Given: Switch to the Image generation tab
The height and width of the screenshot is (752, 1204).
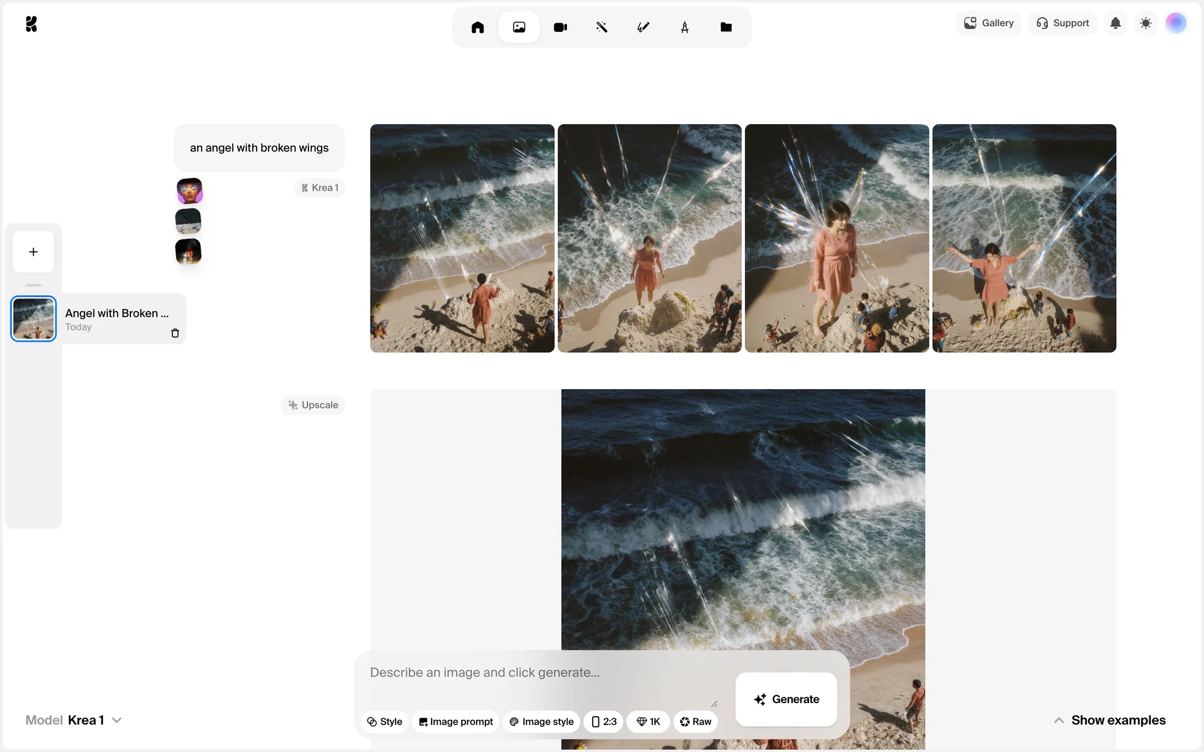Looking at the screenshot, I should coord(519,27).
